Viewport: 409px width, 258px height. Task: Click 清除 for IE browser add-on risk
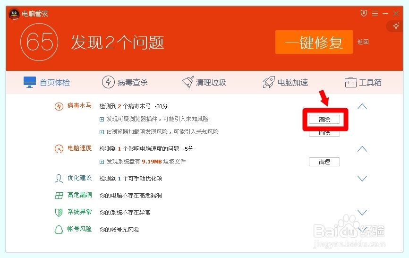pyautogui.click(x=324, y=133)
